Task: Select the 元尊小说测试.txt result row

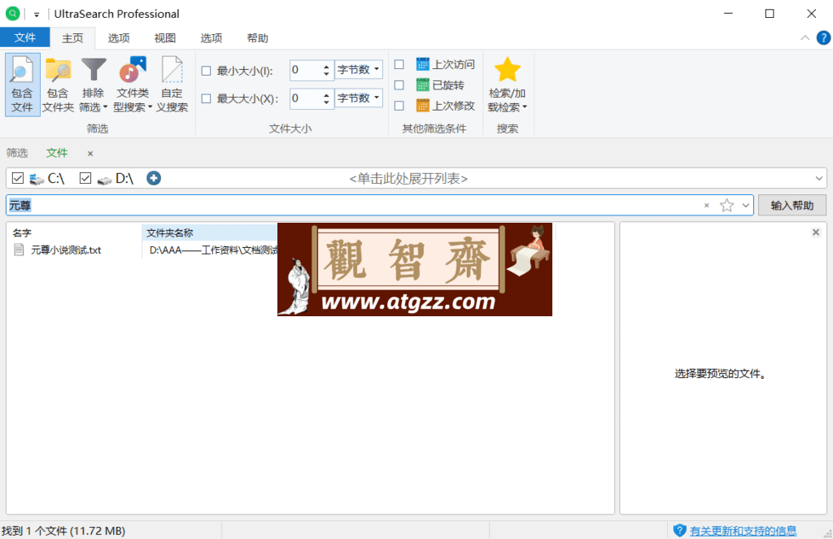Action: click(x=142, y=250)
